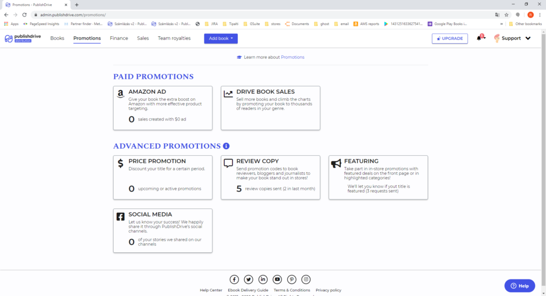Open the Documents bookmark
This screenshot has width=546, height=296.
[x=297, y=24]
